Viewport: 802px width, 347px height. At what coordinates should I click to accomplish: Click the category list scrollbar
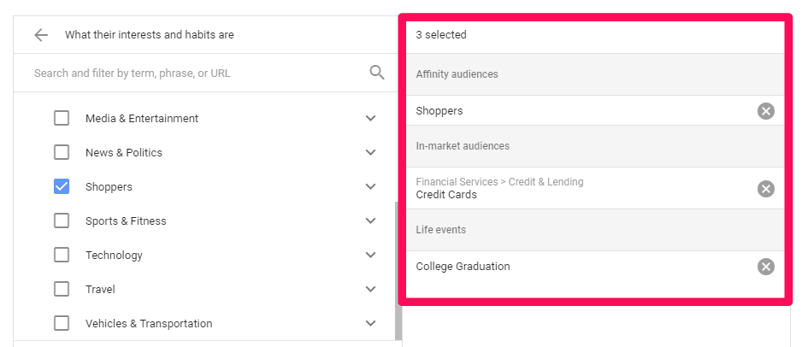(x=398, y=271)
